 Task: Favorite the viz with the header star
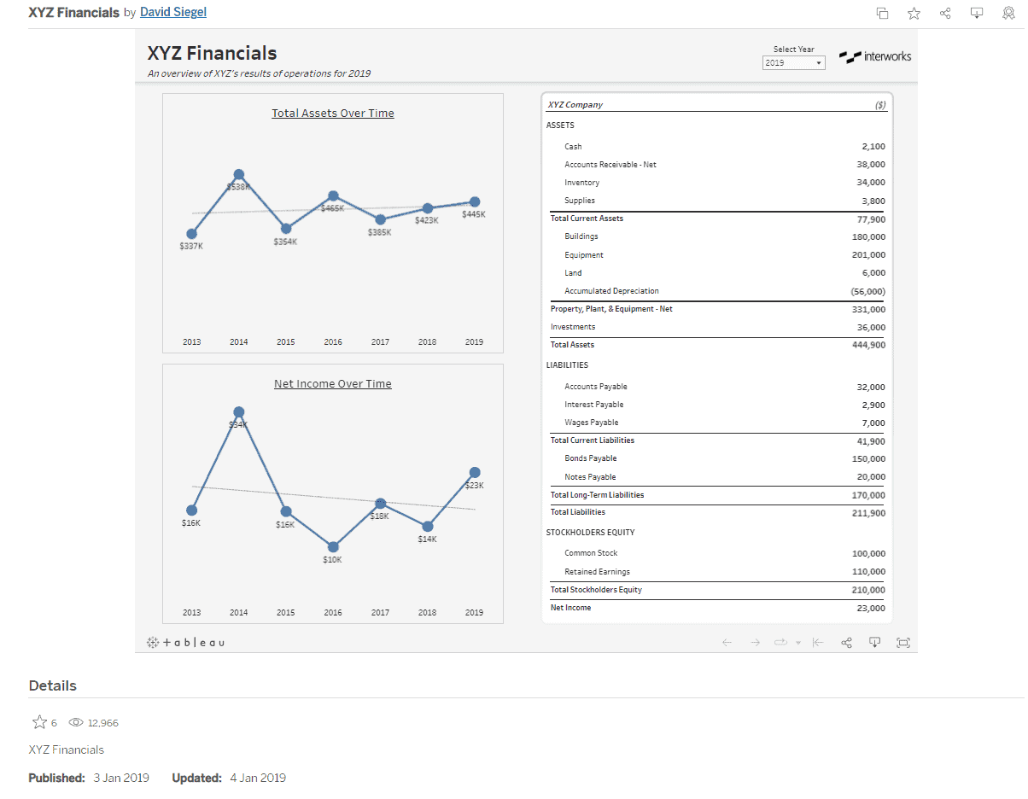914,13
